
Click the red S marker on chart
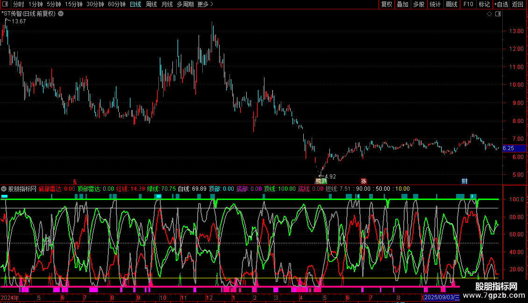click(75, 181)
